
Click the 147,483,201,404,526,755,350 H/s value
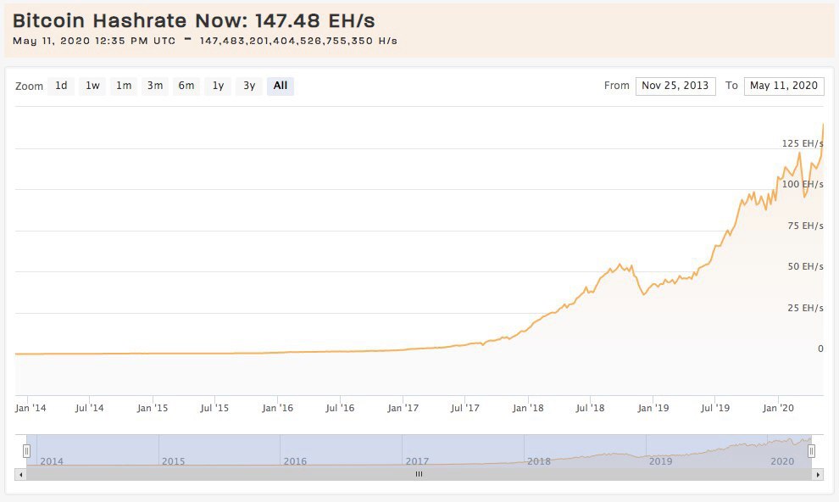pos(298,41)
